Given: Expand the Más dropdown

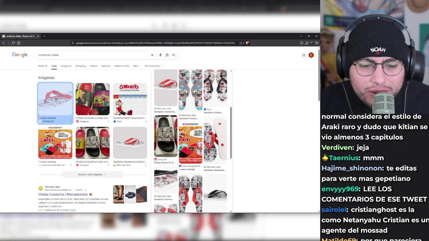Looking at the screenshot, I should pos(136,66).
